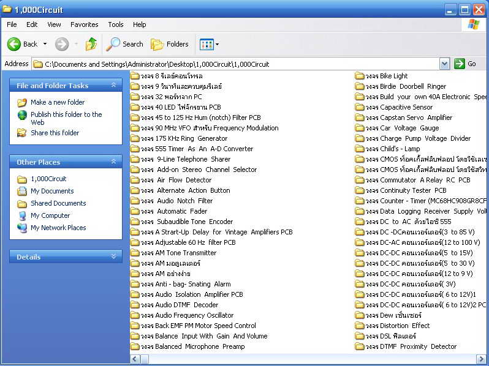The width and height of the screenshot is (489, 366).
Task: Open the Back history dropdown arrow
Action: (x=45, y=44)
